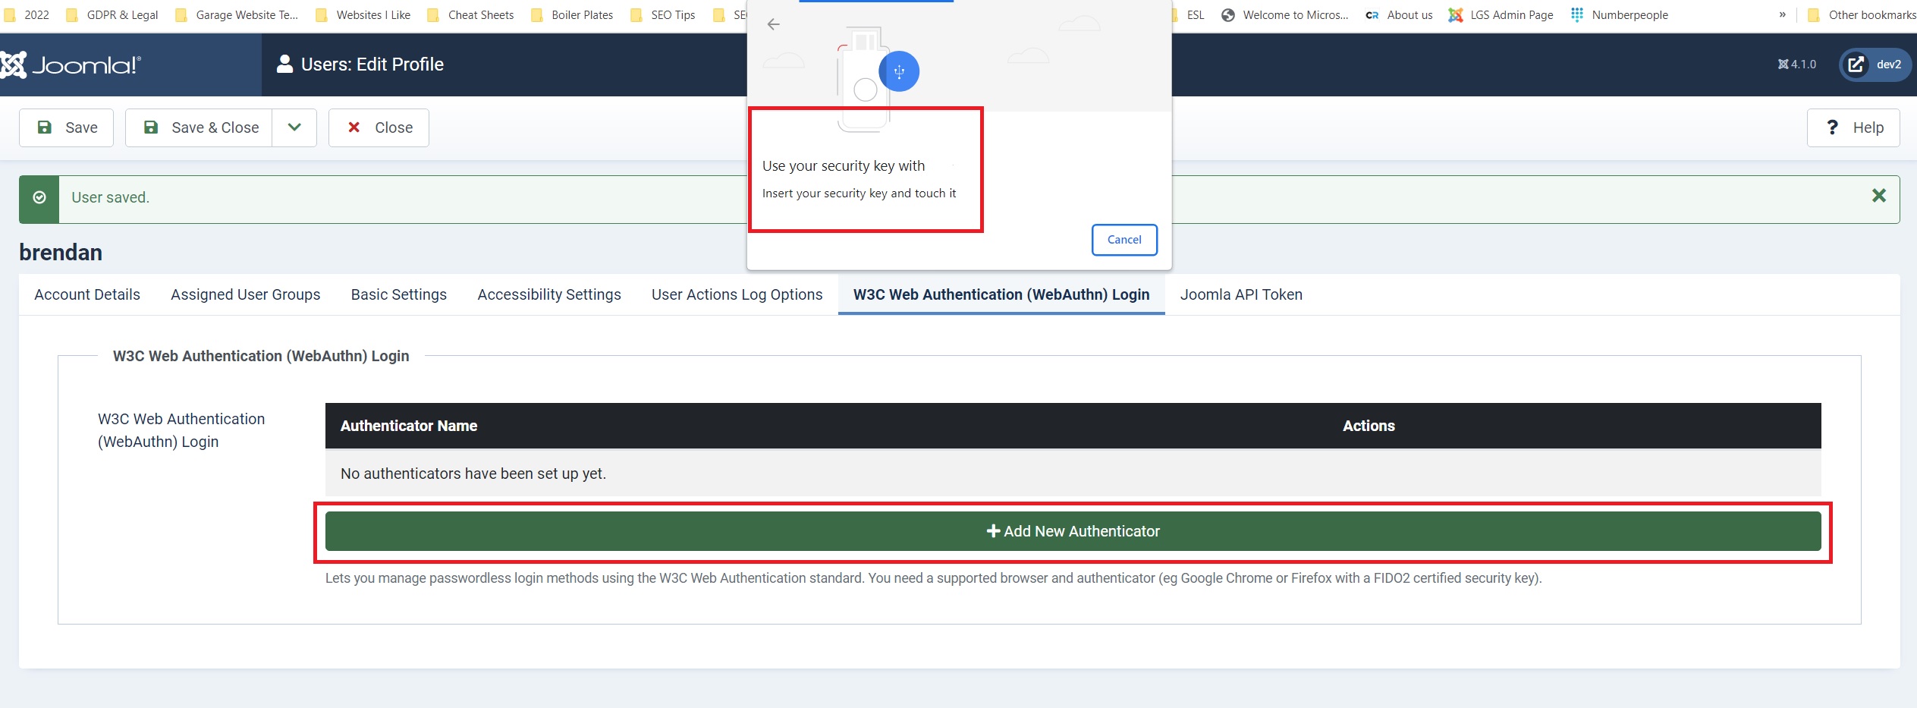This screenshot has height=708, width=1917.
Task: Open the Joomla API Token tab
Action: click(1241, 294)
